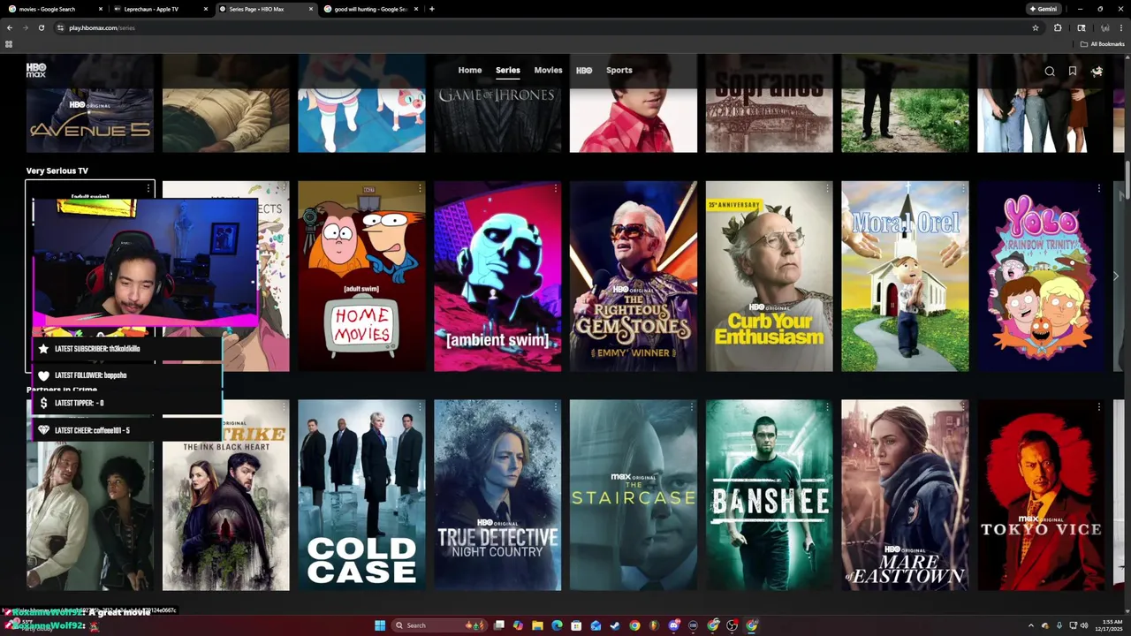The height and width of the screenshot is (636, 1131).
Task: Select the Series navigation item
Action: point(508,70)
